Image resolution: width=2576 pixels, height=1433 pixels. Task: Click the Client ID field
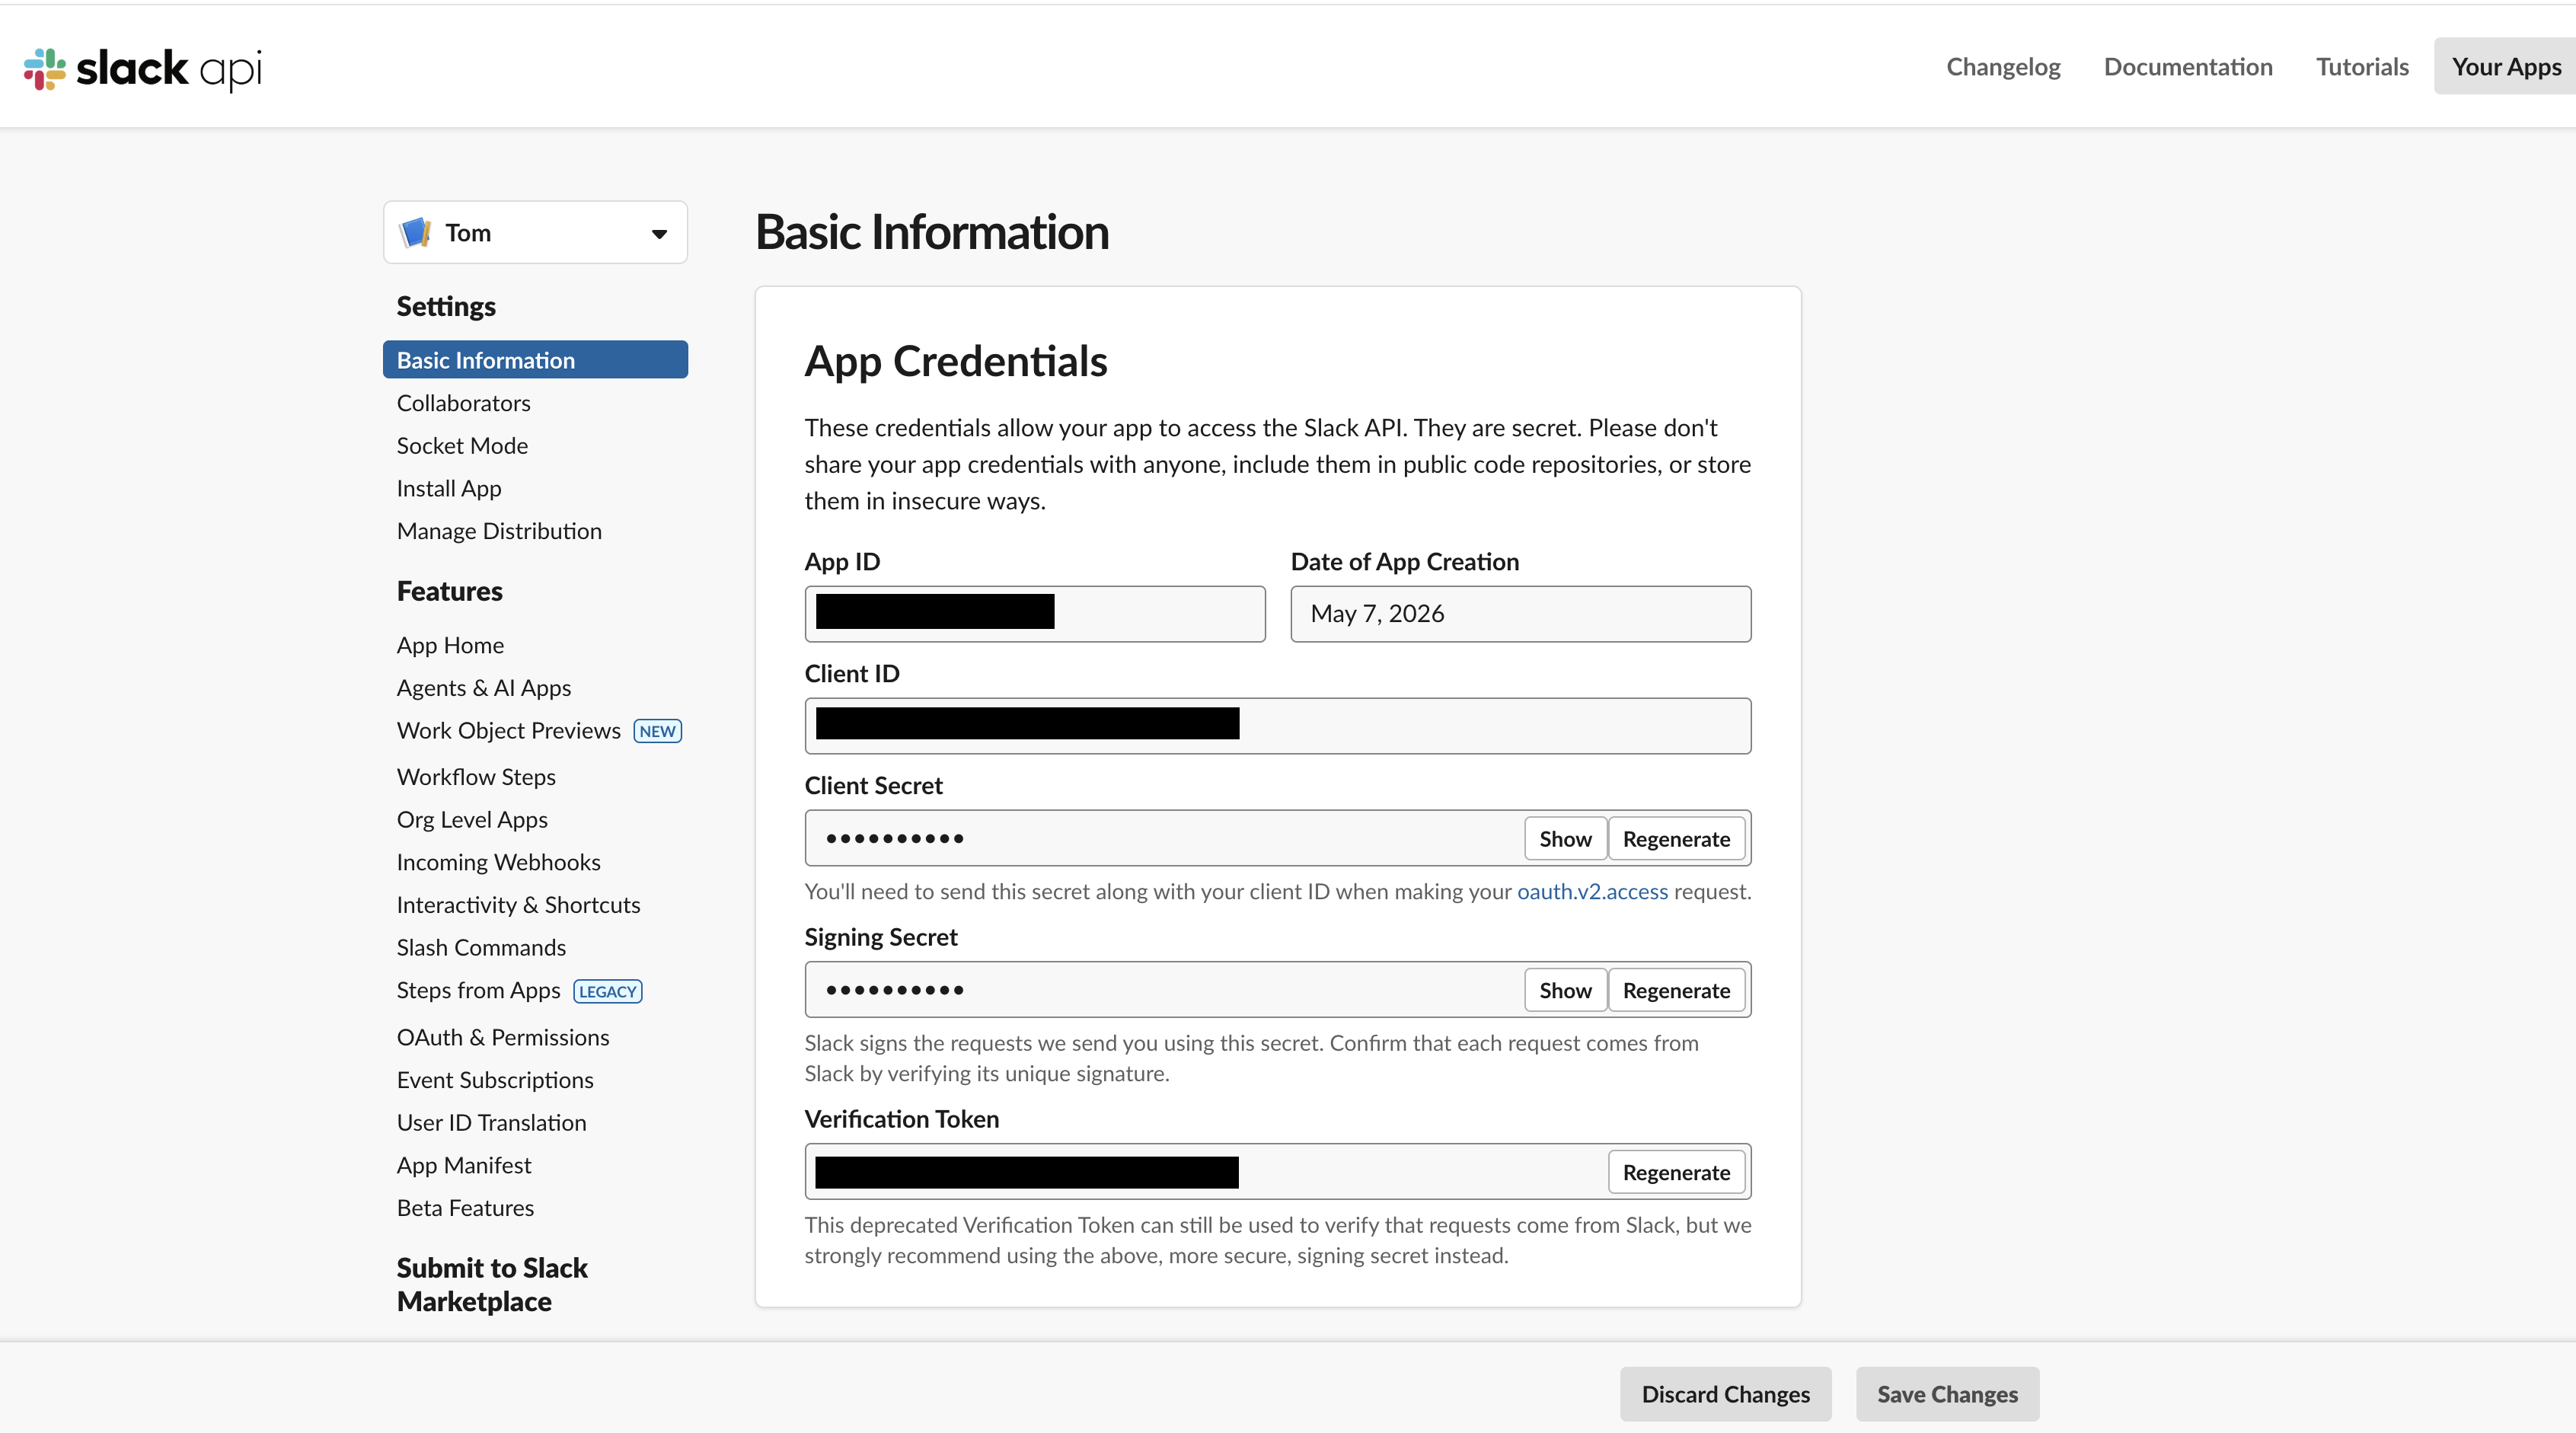1278,726
